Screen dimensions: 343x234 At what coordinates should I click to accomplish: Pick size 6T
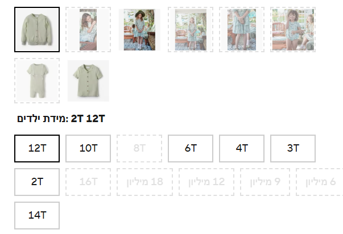tap(191, 149)
